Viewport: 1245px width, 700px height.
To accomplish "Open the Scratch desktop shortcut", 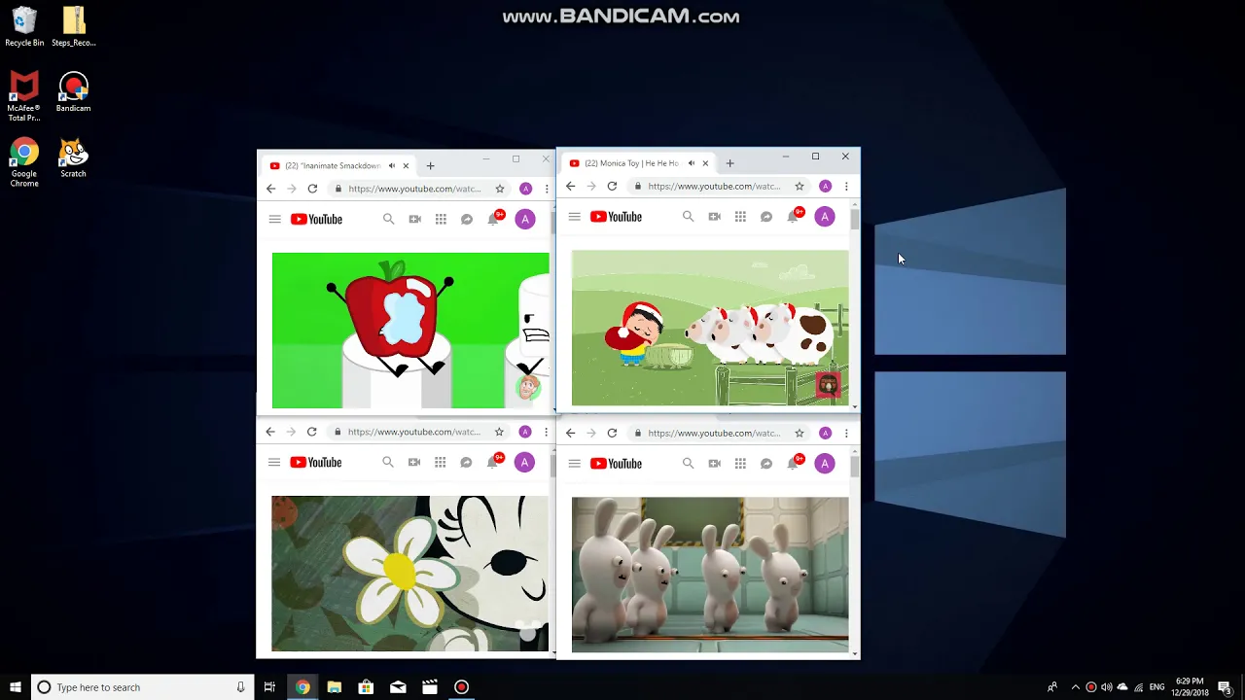I will tap(73, 159).
